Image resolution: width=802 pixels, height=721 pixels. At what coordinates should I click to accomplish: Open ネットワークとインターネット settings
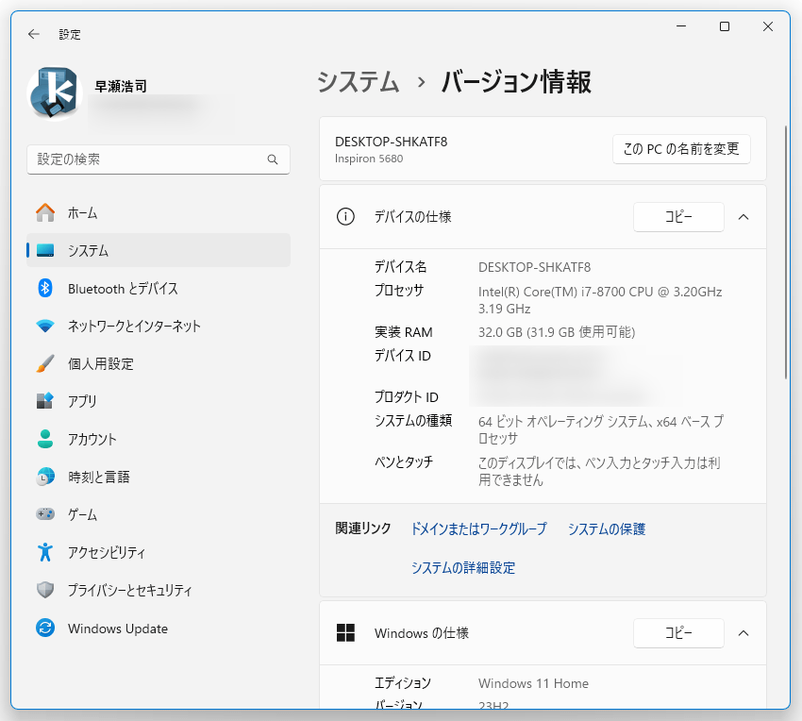pyautogui.click(x=159, y=326)
